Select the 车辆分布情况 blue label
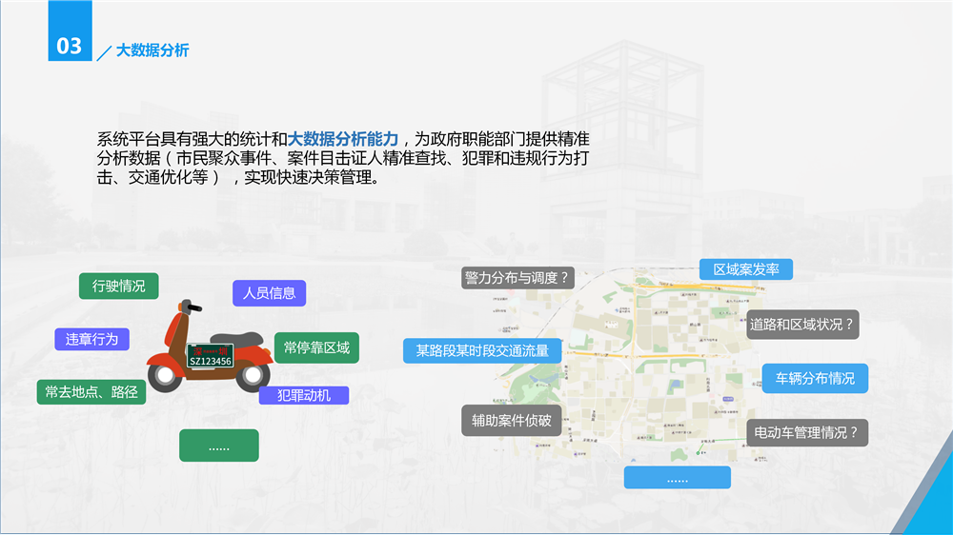Viewport: 953px width, 535px height. pyautogui.click(x=815, y=378)
